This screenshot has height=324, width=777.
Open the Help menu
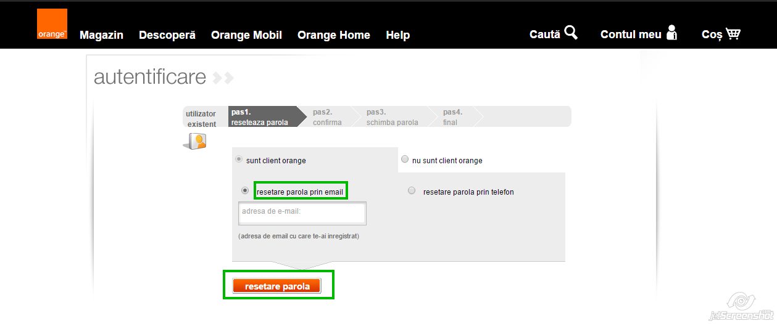(398, 35)
